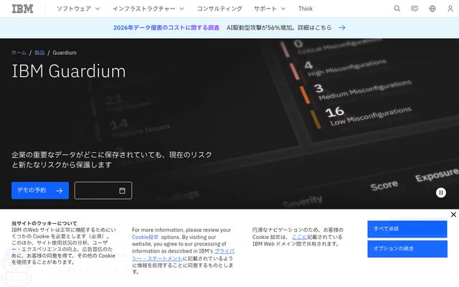459x287 pixels.
Task: Open the user profile icon
Action: point(450,9)
